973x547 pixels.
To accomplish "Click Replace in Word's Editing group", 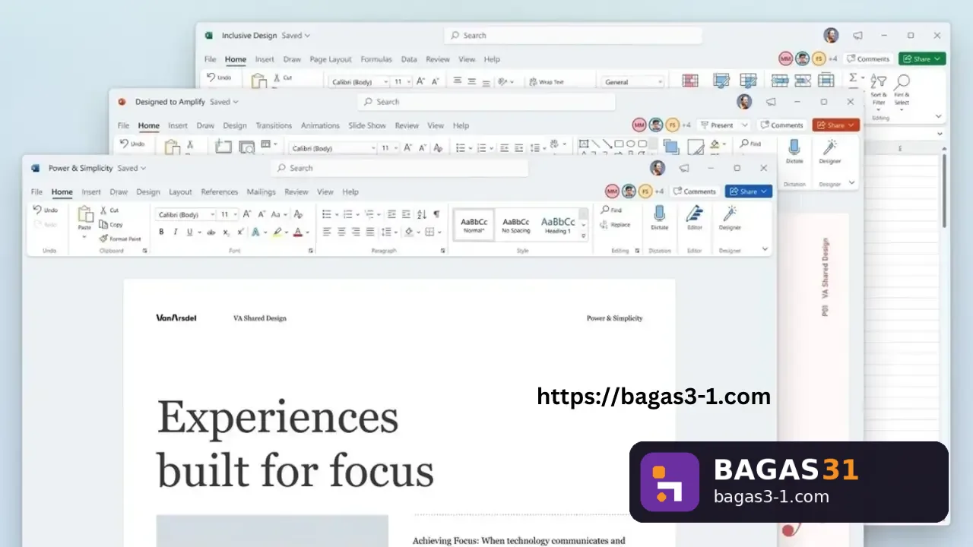I will coord(615,224).
